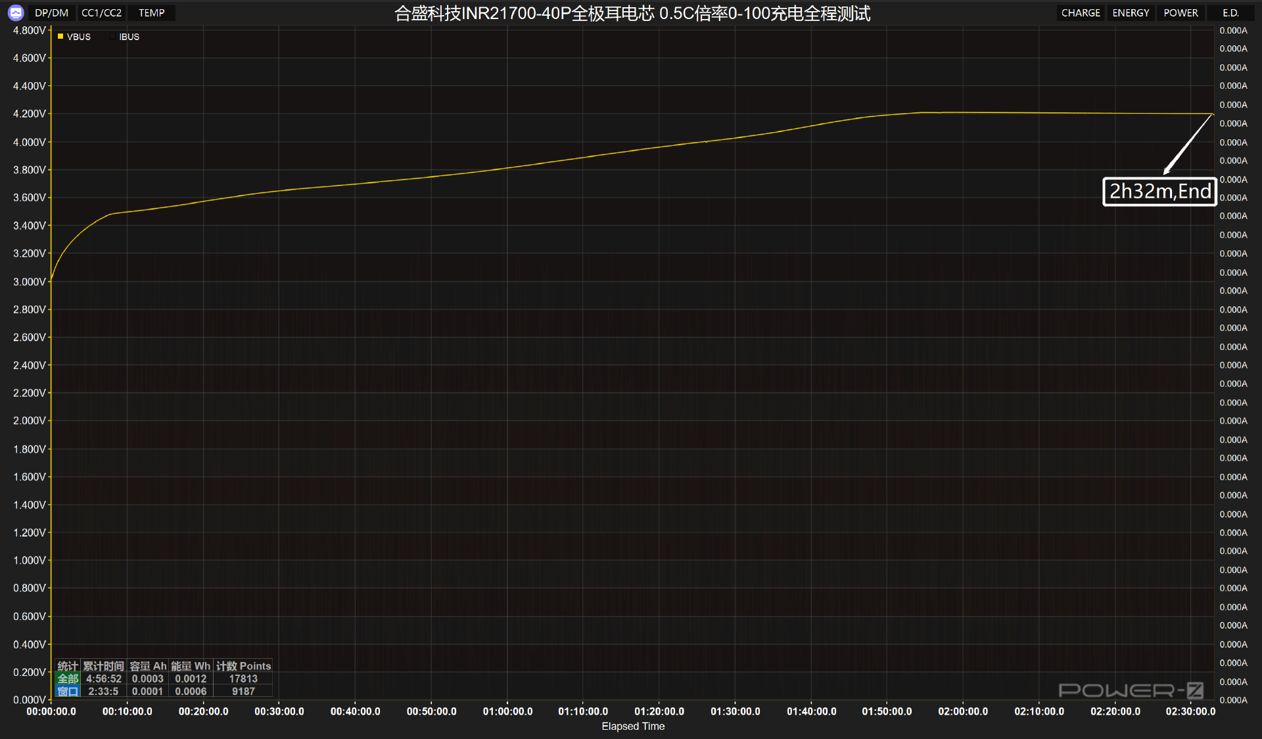Toggle the DP/DM data view
Viewport: 1262px width, 739px height.
point(51,12)
